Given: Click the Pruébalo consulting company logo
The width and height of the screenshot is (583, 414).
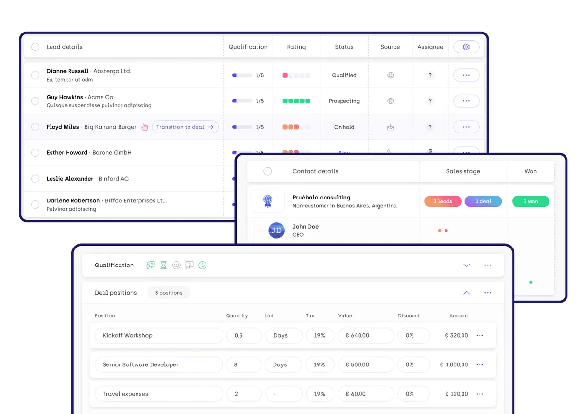Looking at the screenshot, I should click(x=267, y=201).
